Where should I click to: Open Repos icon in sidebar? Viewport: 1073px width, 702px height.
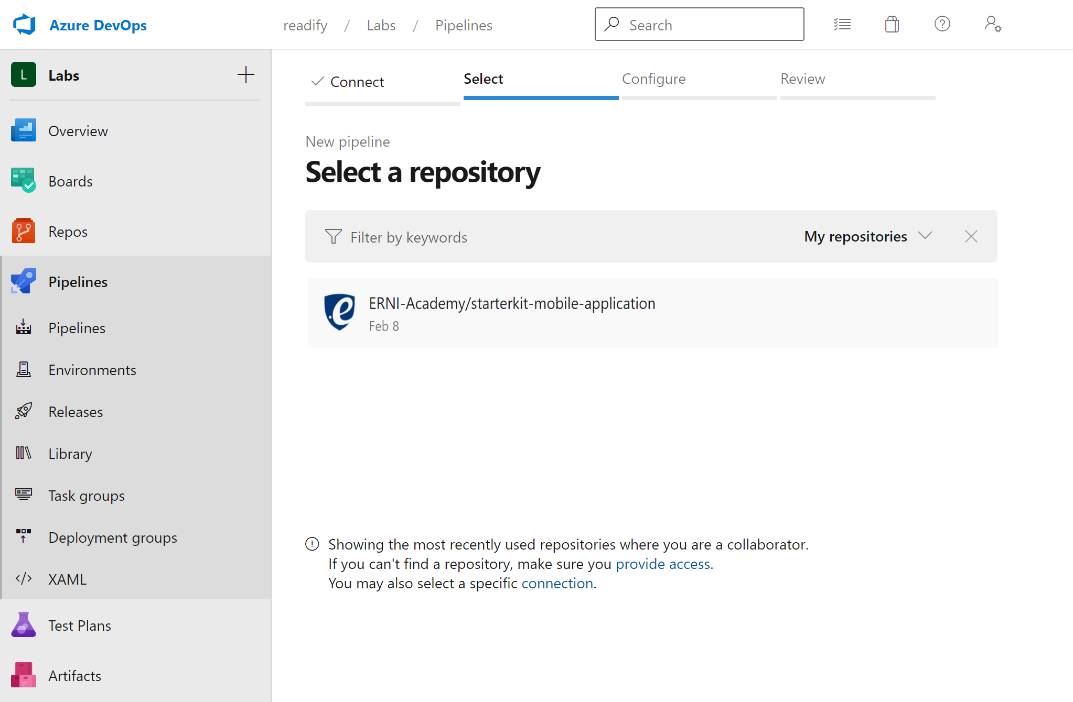tap(24, 231)
